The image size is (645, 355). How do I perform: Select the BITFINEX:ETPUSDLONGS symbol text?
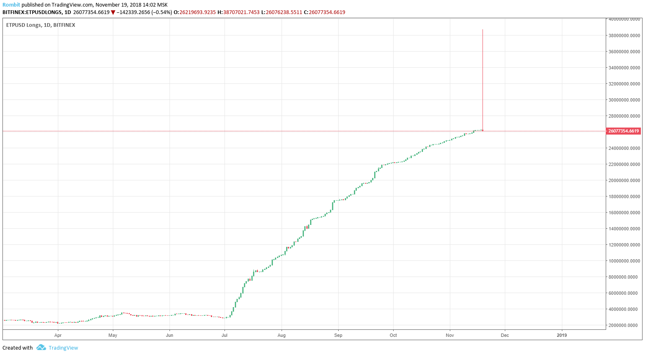click(32, 12)
